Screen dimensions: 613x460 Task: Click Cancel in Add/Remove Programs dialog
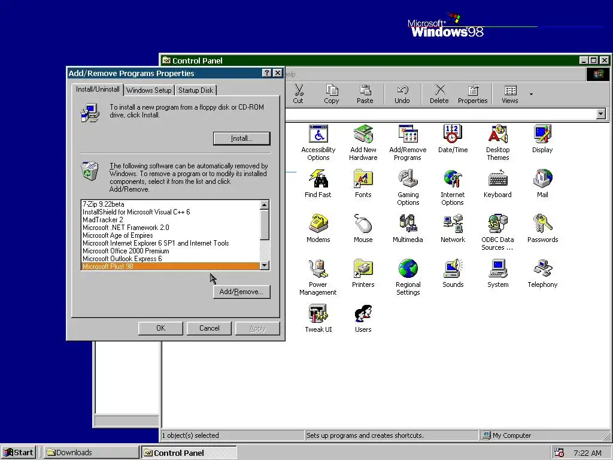209,328
